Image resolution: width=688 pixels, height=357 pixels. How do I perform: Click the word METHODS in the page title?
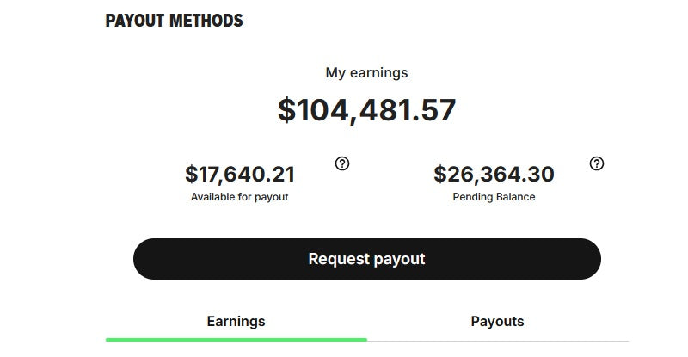tap(206, 21)
